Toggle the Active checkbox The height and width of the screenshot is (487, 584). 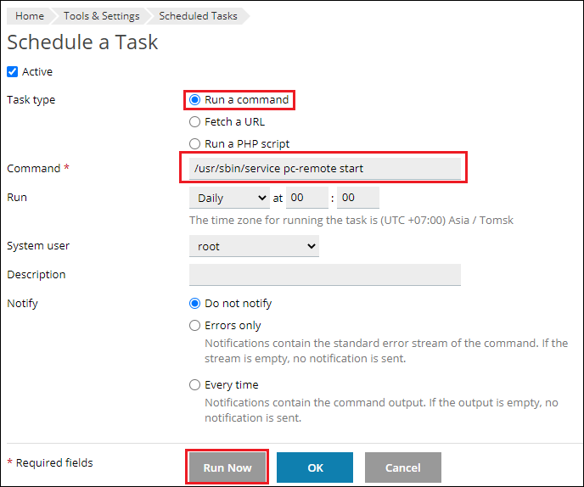point(13,72)
